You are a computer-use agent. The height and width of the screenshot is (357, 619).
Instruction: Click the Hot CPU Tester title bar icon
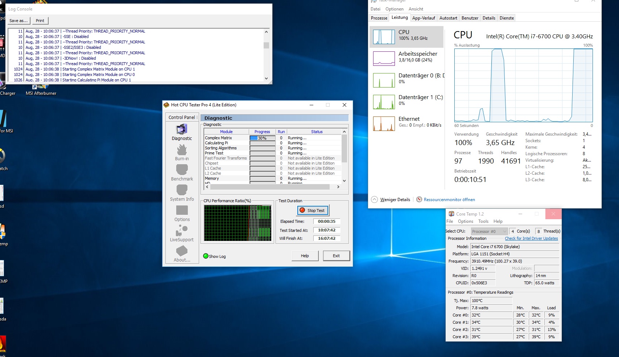(x=166, y=105)
